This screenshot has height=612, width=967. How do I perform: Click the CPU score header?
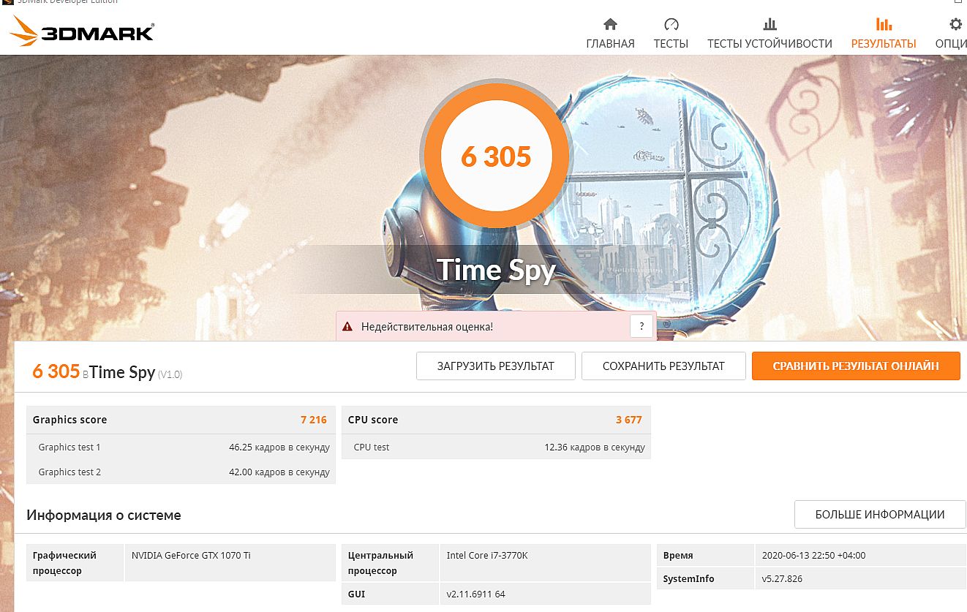coord(373,420)
